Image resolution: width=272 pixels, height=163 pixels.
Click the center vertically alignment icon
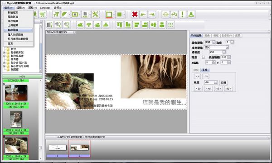coord(162,25)
